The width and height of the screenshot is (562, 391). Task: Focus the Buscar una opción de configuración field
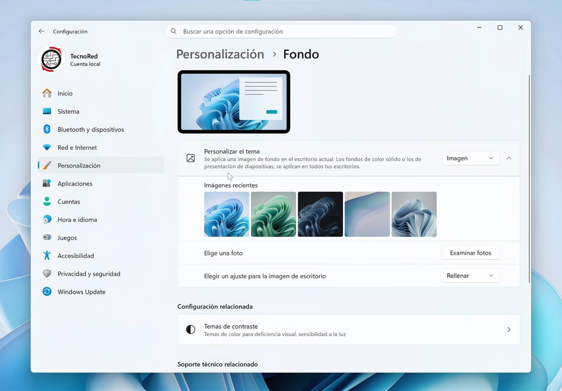tap(281, 31)
